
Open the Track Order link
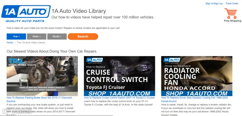click(x=232, y=3)
